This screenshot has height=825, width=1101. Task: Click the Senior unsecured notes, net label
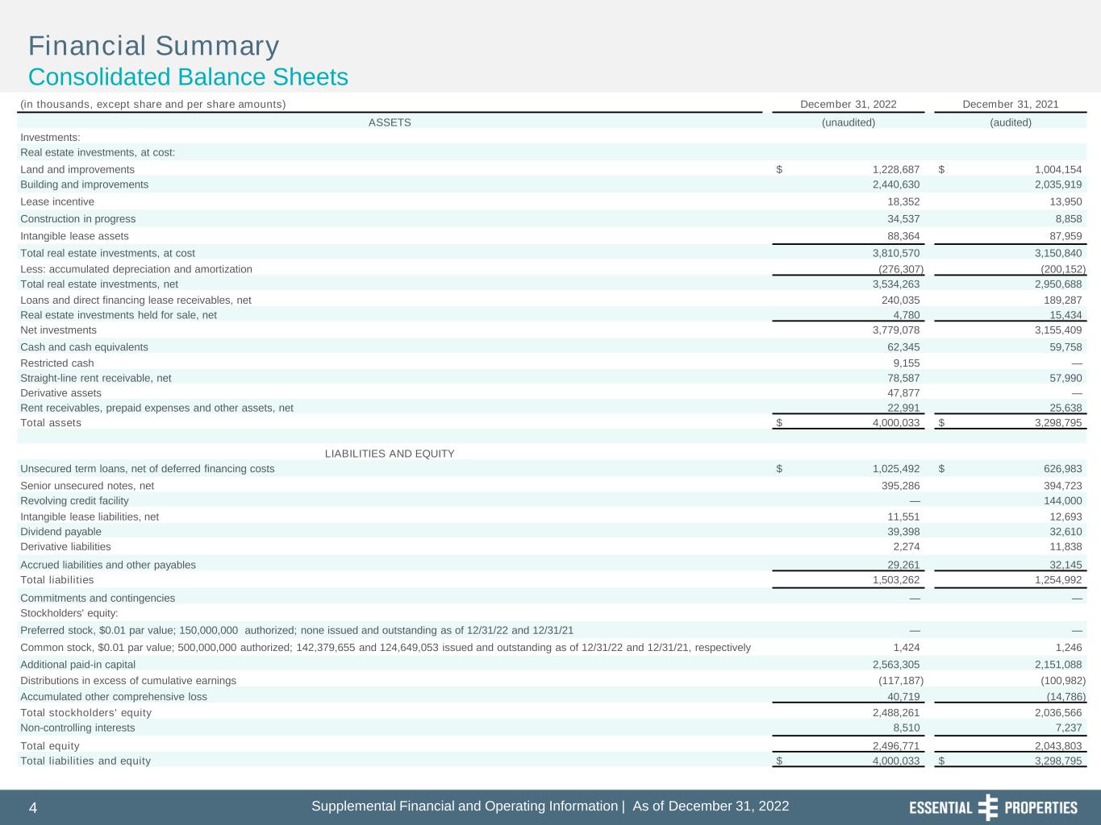[87, 486]
